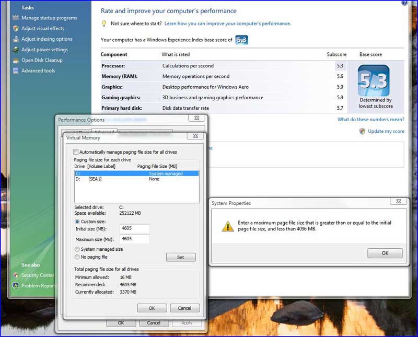Click the Manage startup programs icon
The width and height of the screenshot is (418, 337).
[16, 18]
